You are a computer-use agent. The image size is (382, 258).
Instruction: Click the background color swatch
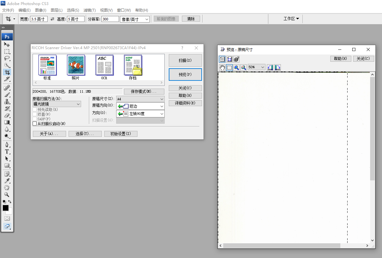pos(10,212)
